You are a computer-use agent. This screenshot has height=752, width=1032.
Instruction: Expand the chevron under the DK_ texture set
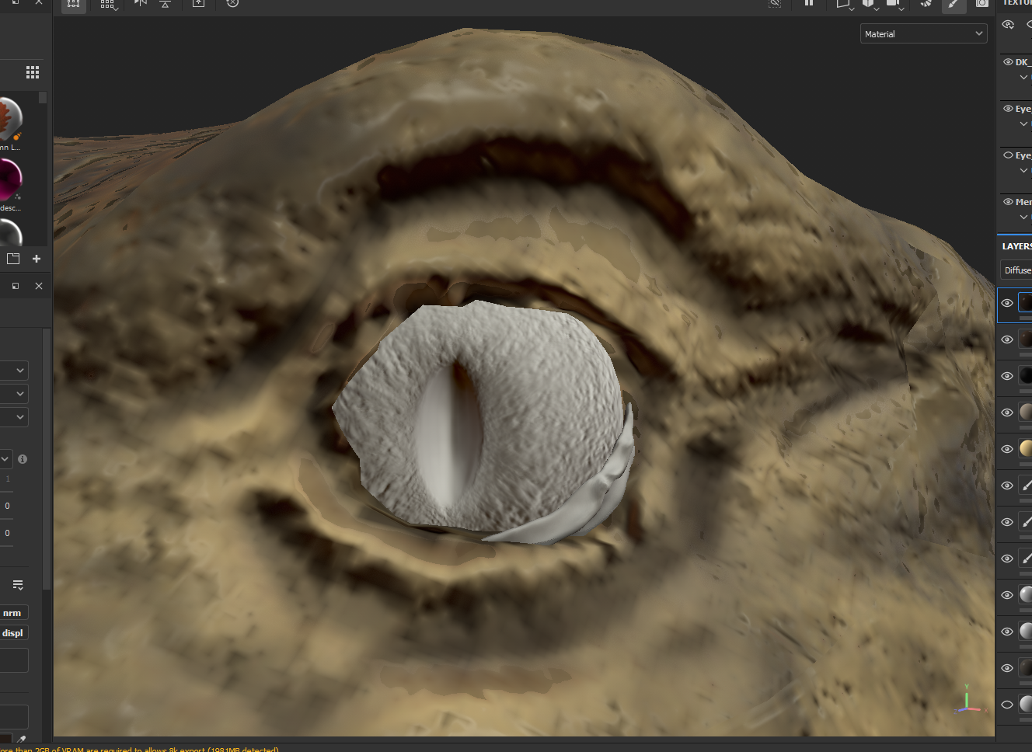[1023, 78]
